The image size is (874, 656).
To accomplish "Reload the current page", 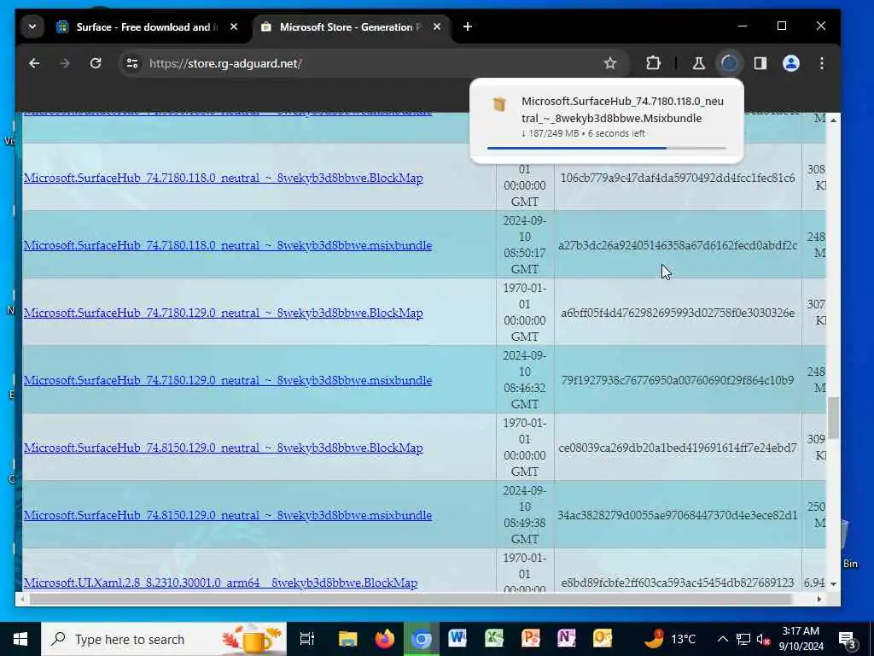I will click(96, 63).
